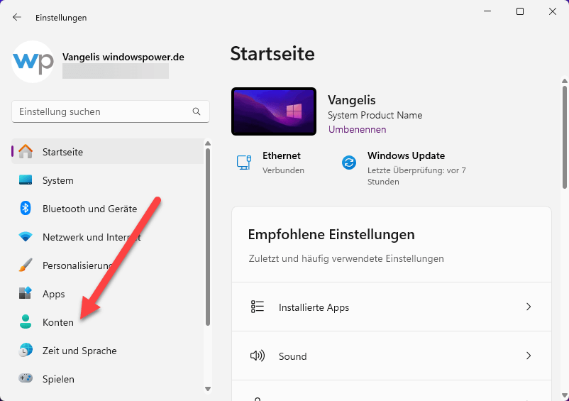Close the Einstellungen window
This screenshot has height=401, width=569.
pyautogui.click(x=552, y=11)
